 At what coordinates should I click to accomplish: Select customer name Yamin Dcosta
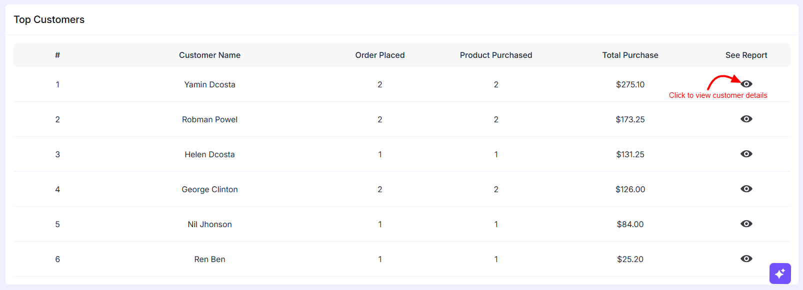209,84
